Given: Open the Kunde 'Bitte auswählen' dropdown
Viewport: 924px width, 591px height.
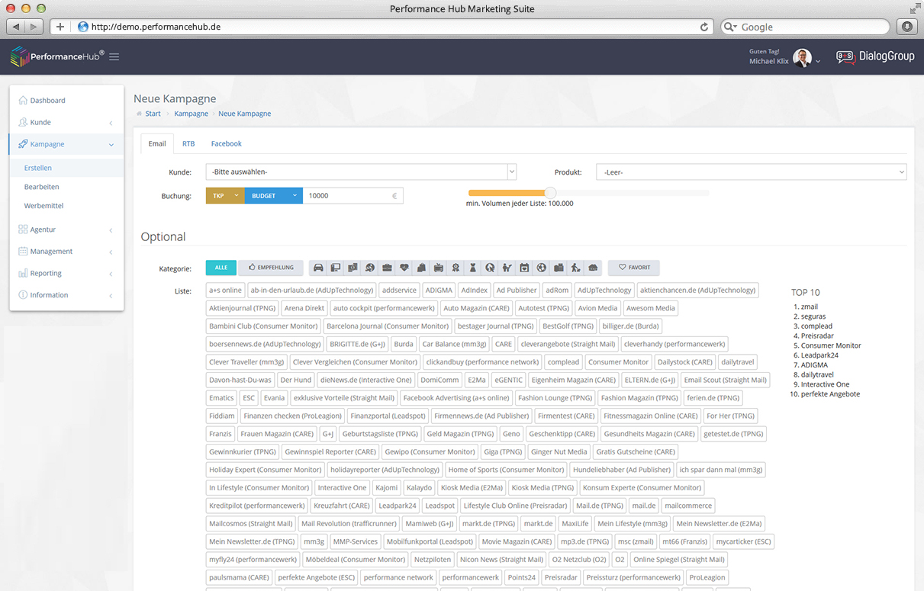Looking at the screenshot, I should pos(361,172).
